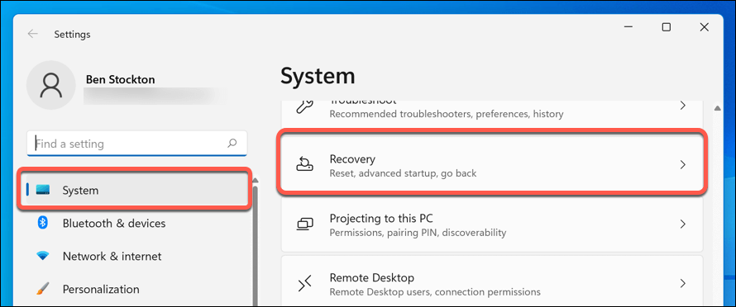Click the Projecting to this PC icon
The height and width of the screenshot is (307, 736).
coord(304,224)
